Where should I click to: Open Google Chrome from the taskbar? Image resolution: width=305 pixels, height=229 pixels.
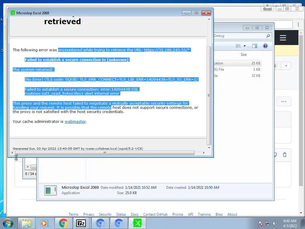point(63,223)
